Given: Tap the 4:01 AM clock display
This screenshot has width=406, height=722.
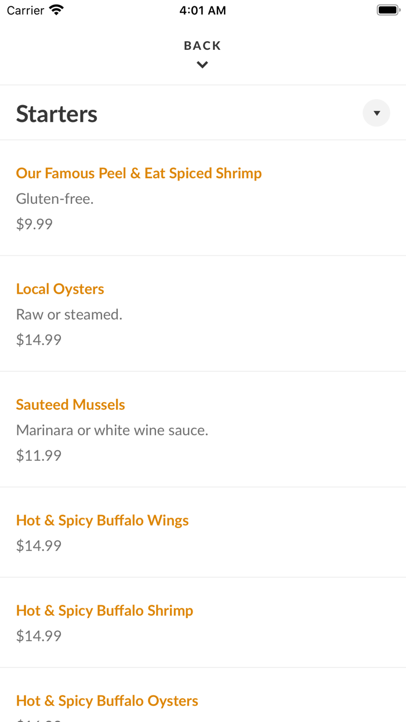Looking at the screenshot, I should (x=202, y=10).
